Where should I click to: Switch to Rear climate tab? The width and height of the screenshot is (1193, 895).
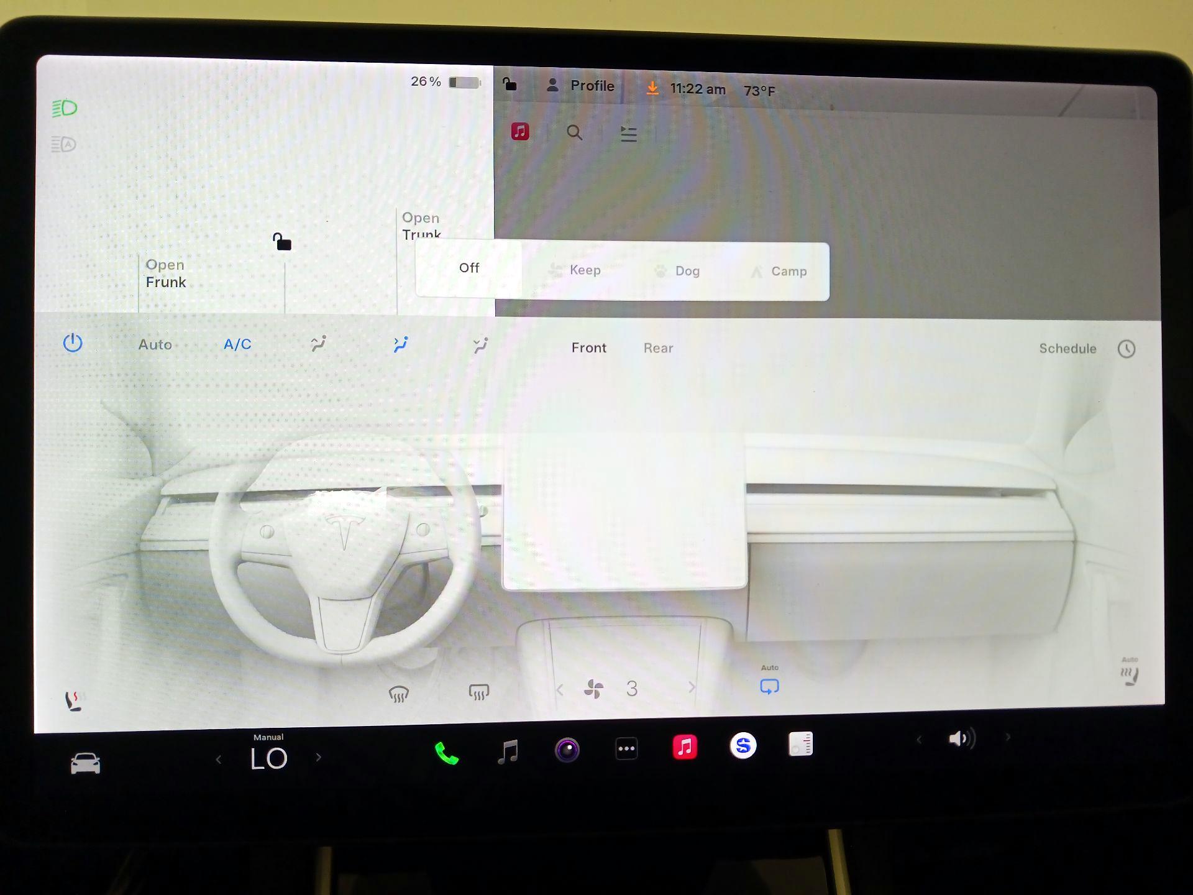[x=658, y=348]
